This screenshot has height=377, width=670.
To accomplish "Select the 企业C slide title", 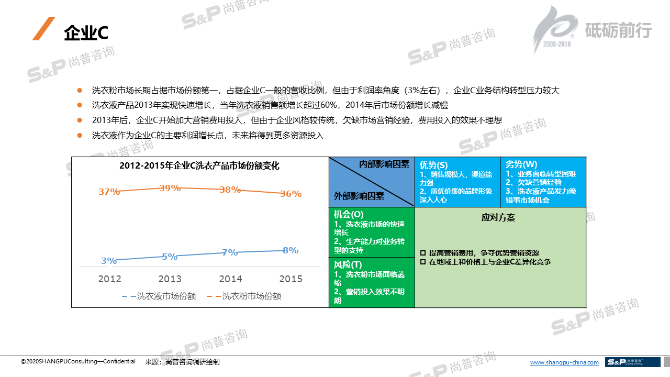I will 86,33.
